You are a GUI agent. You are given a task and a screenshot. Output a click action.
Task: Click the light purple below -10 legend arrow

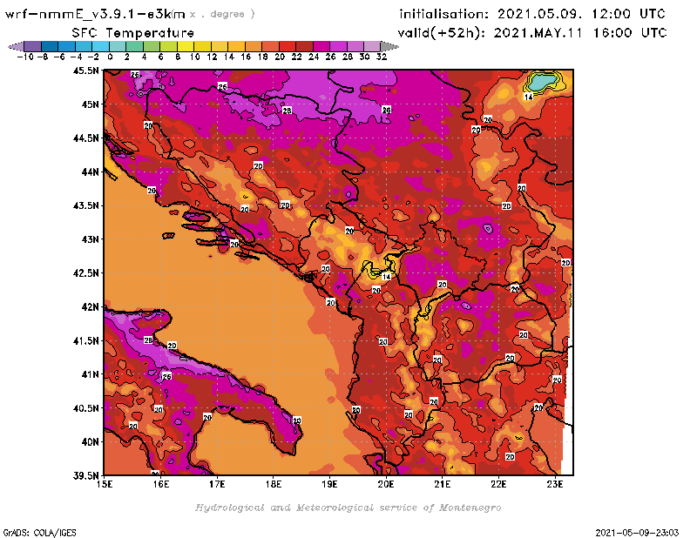(16, 46)
